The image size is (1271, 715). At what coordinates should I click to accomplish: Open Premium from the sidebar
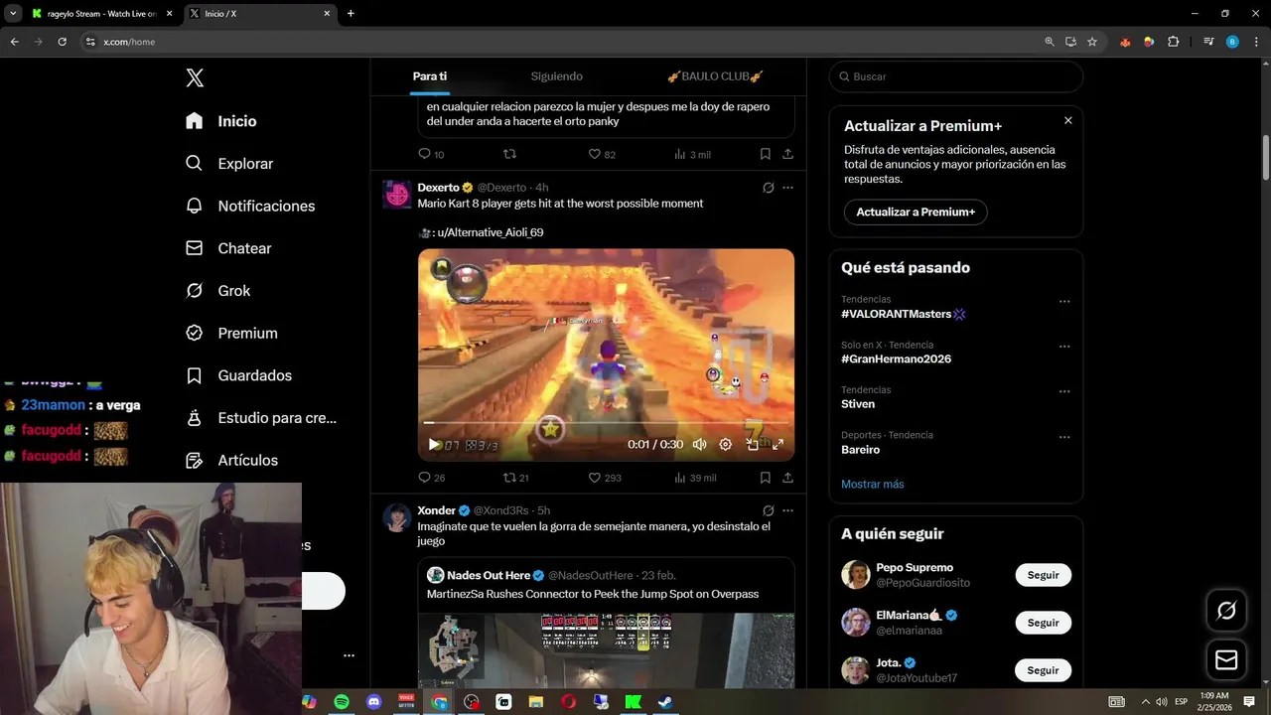point(231,333)
